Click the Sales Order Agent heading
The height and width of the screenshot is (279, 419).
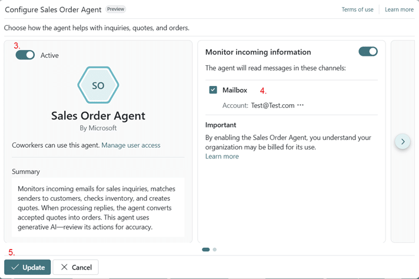pyautogui.click(x=98, y=115)
